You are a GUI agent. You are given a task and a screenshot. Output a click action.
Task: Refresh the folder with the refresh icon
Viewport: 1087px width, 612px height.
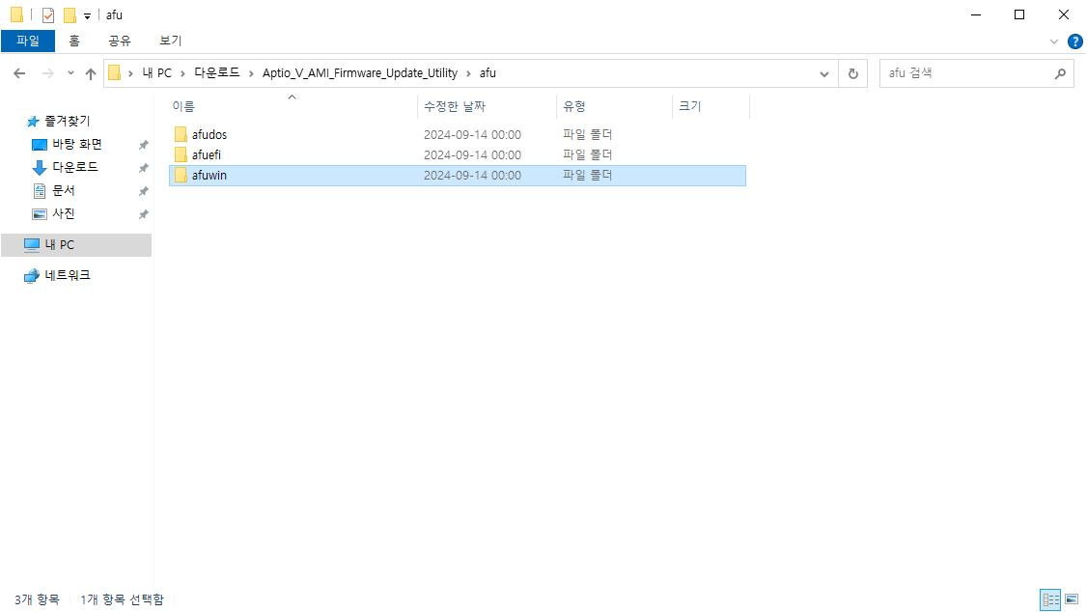(x=852, y=72)
